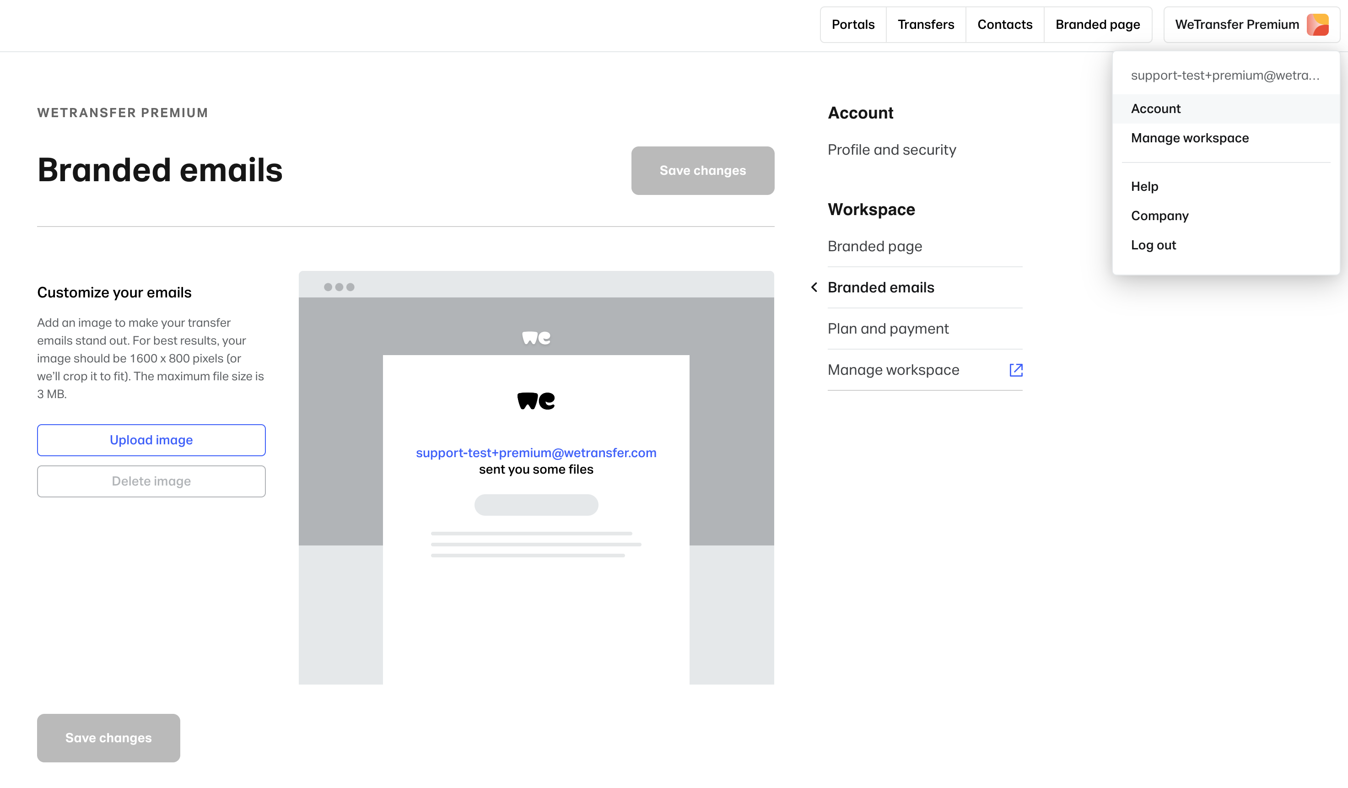Open Plan and payment settings
1348x788 pixels.
pyautogui.click(x=925, y=329)
